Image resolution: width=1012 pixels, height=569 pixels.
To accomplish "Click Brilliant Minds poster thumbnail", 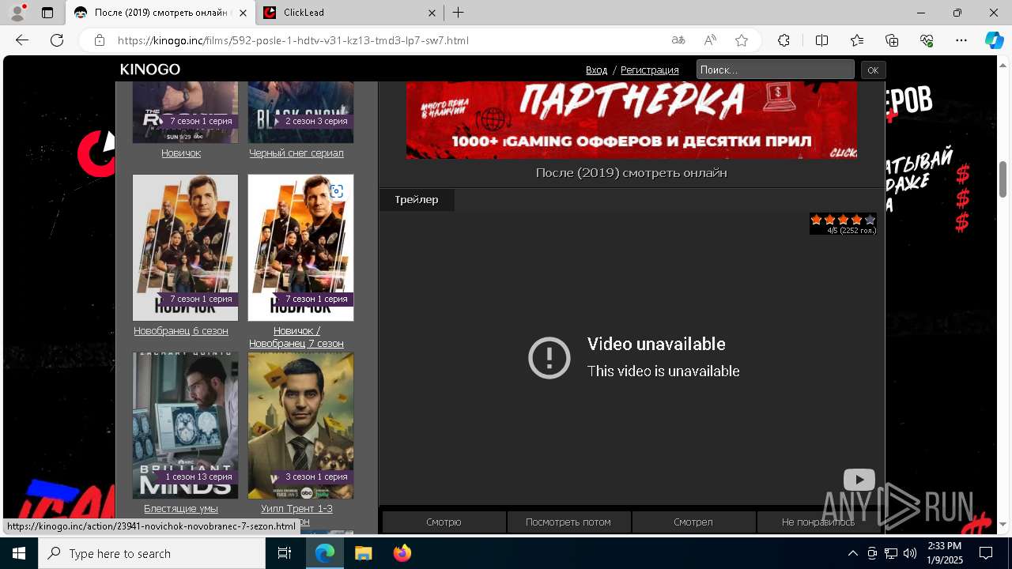I will (185, 425).
